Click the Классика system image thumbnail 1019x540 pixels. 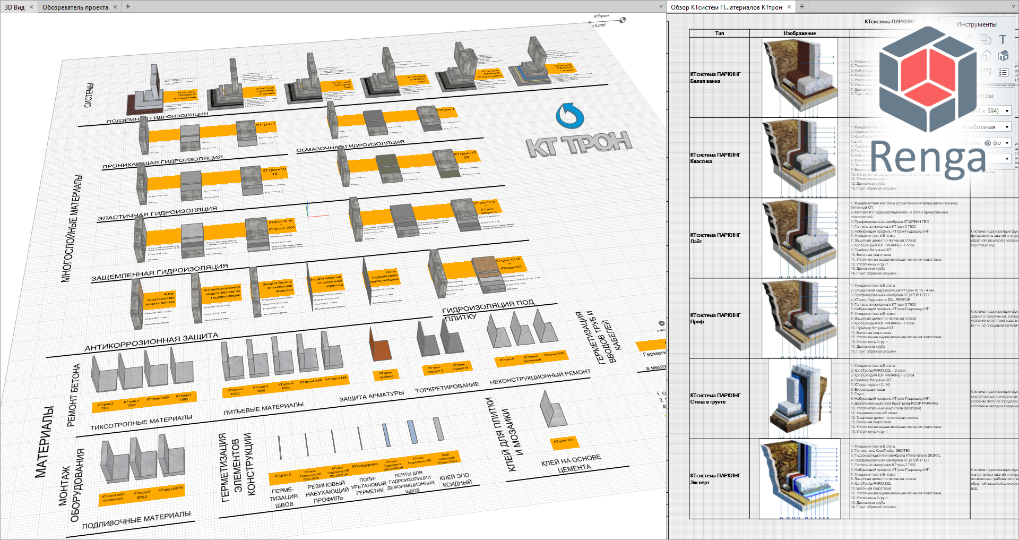point(799,158)
